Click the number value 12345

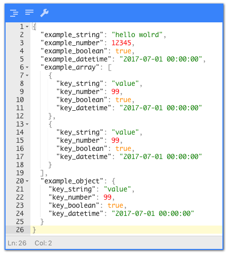click(121, 43)
